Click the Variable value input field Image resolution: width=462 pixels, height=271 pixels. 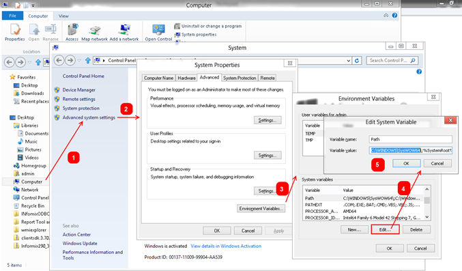point(410,150)
